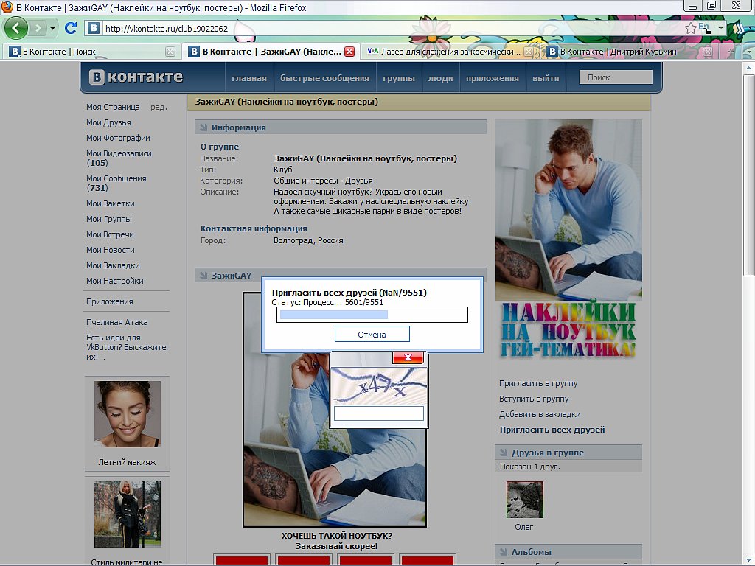
Task: Open быстрые сообщения in the top menu
Action: coord(324,78)
